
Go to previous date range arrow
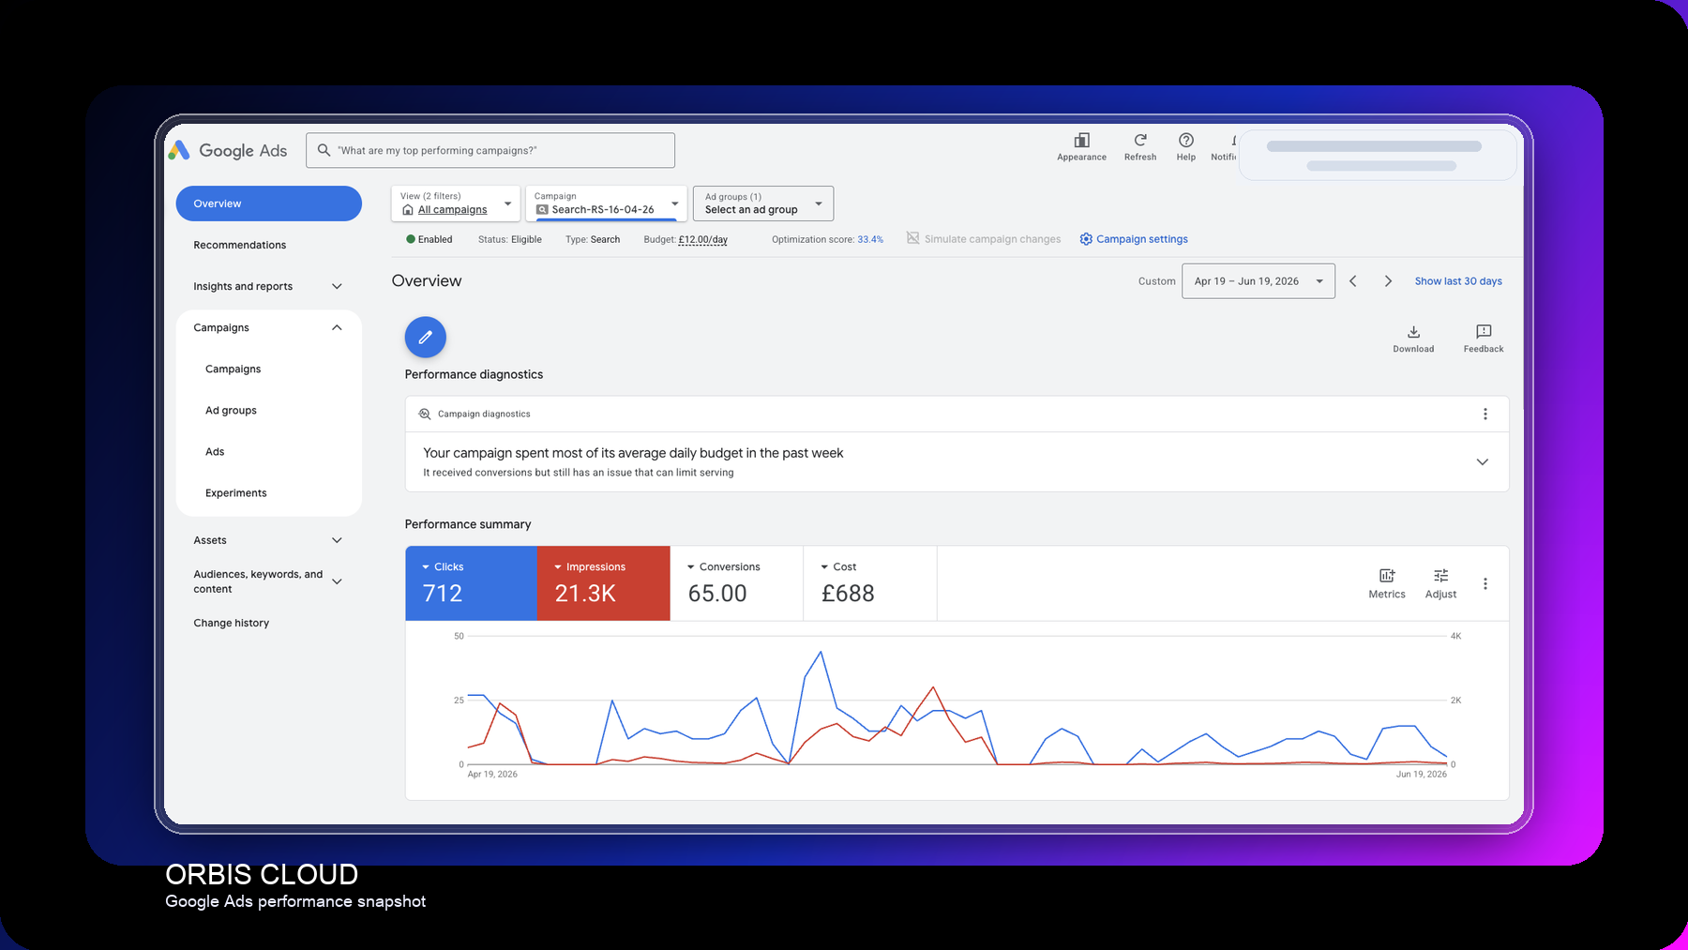pos(1353,281)
